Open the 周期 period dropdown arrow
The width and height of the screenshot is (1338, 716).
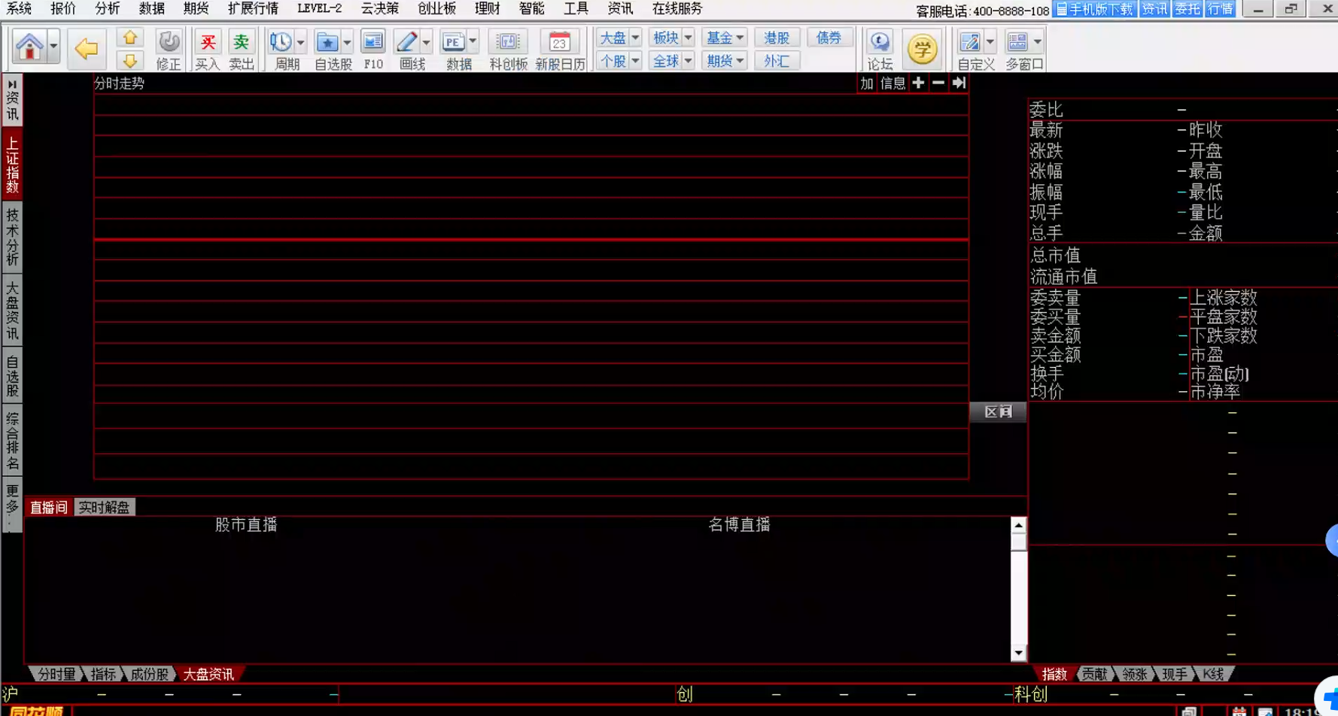pos(300,42)
